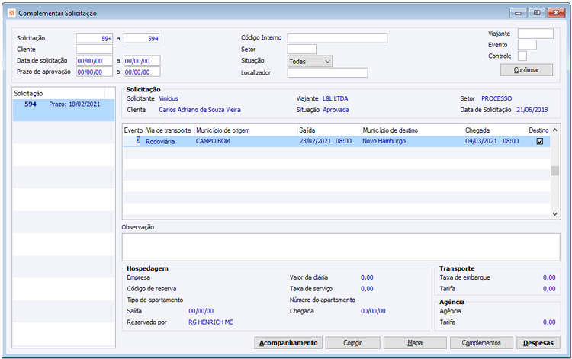
Task: Click the Hospedagem Chegada date 00/00/00
Action: [373, 311]
